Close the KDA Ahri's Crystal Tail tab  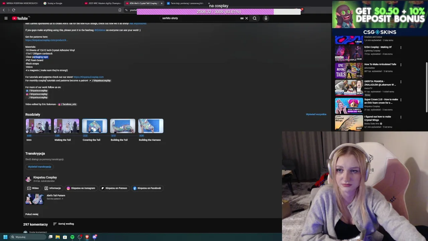click(x=162, y=3)
